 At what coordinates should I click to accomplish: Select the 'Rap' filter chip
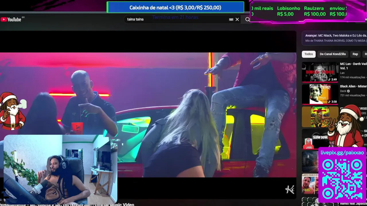pyautogui.click(x=355, y=54)
